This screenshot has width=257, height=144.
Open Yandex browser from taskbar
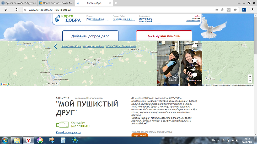pyautogui.click(x=28, y=140)
